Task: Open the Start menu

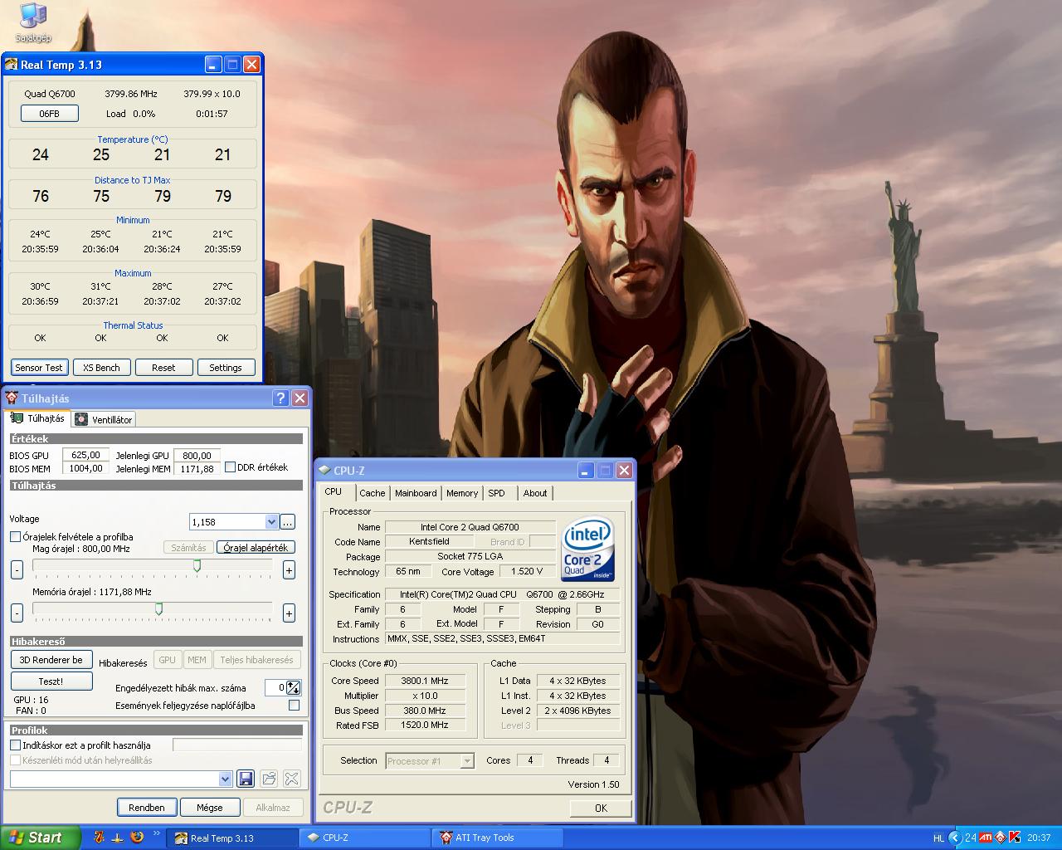Action: pos(40,838)
